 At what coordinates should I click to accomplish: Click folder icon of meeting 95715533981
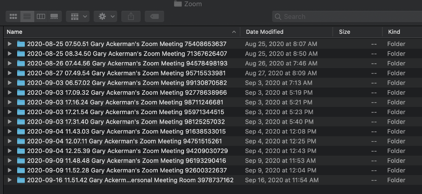21,73
